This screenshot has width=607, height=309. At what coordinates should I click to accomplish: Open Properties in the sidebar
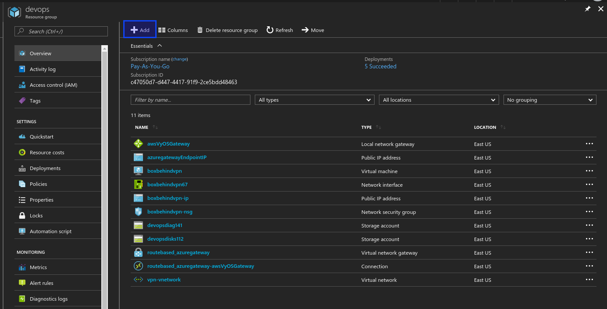[58, 199]
